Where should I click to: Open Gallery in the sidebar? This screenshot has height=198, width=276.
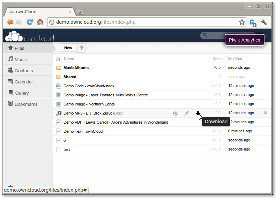28,93
